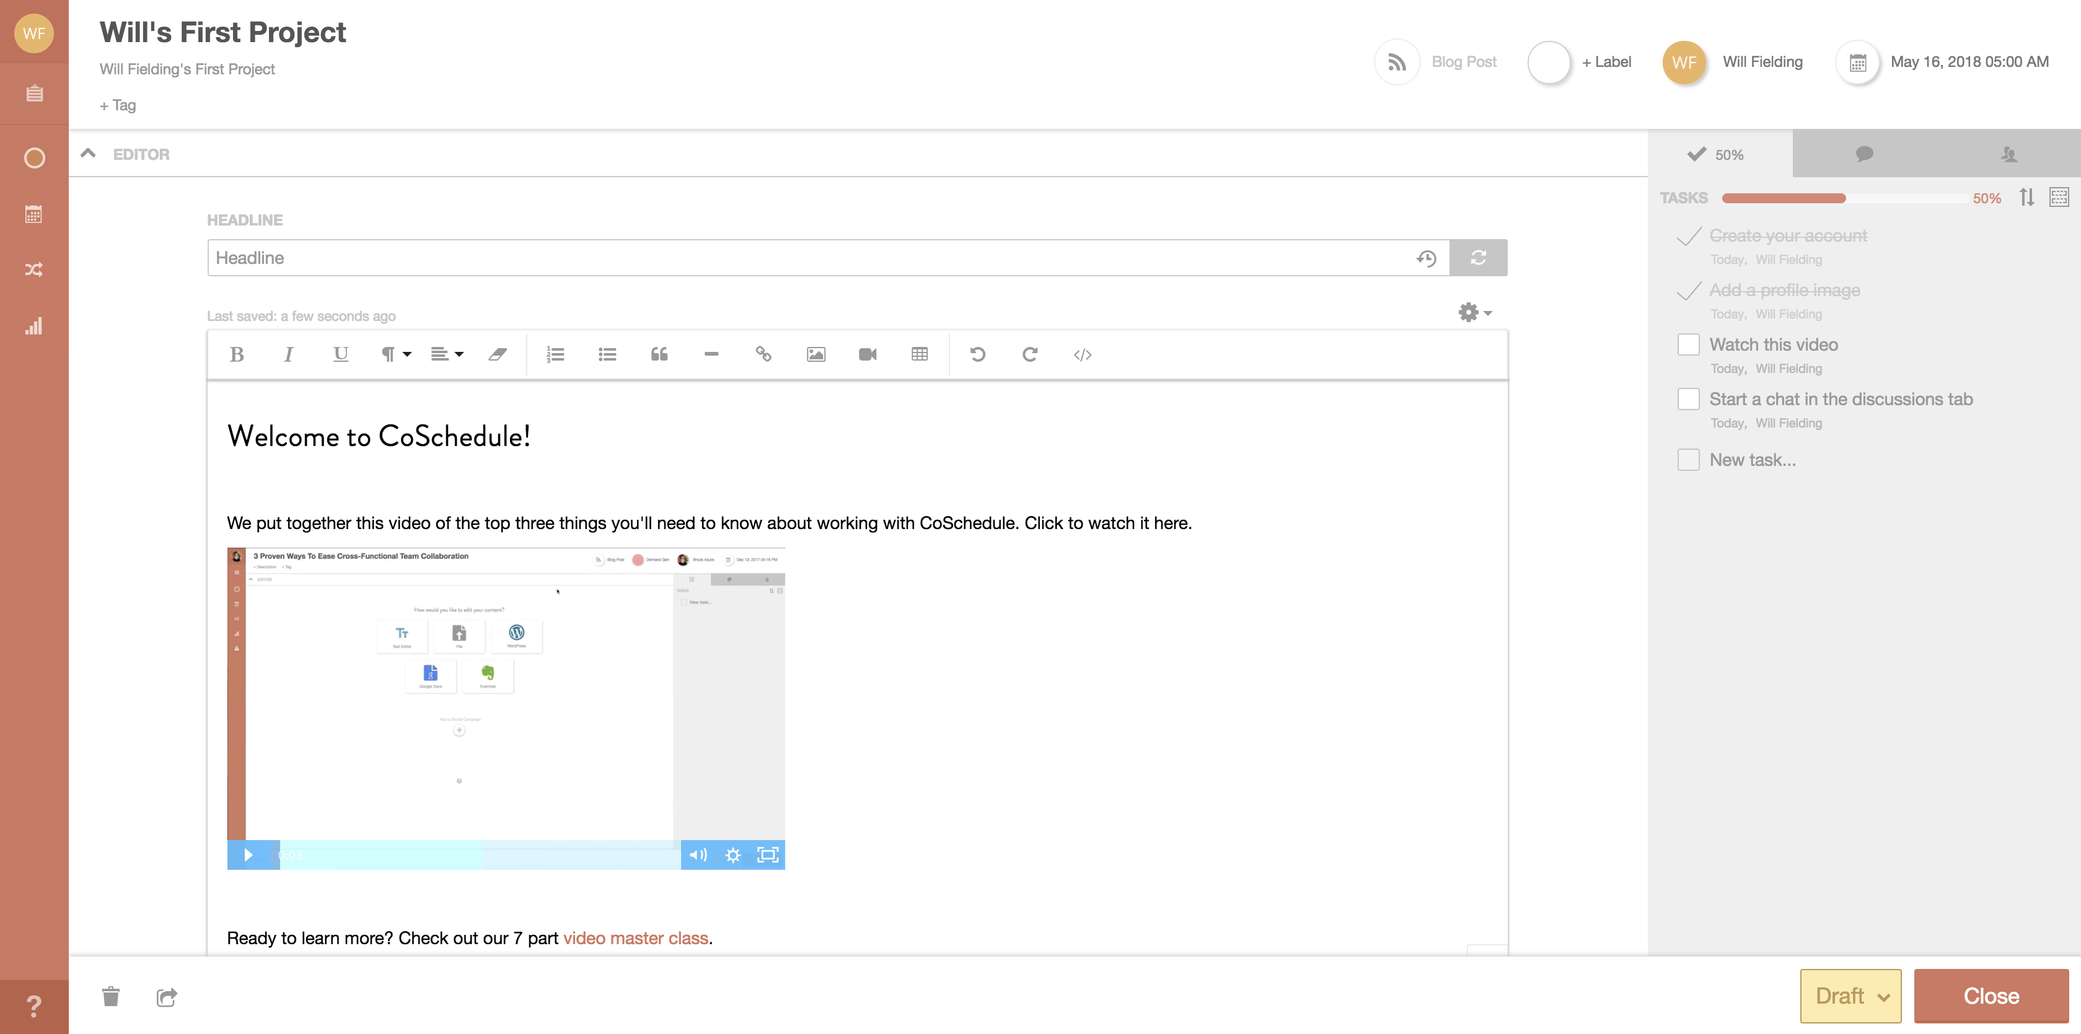Insert a hyperlink
2081x1034 pixels.
763,354
